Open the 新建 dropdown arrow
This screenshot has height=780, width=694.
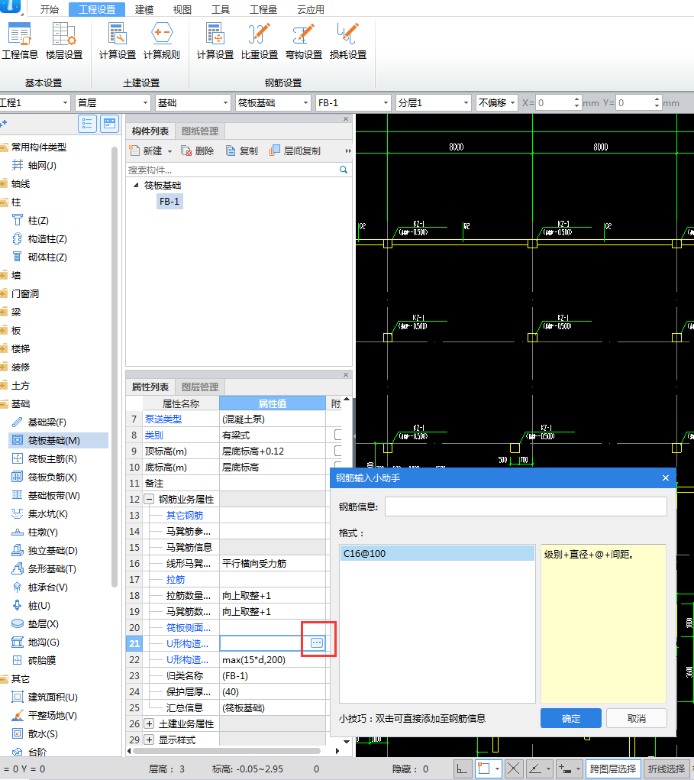click(x=169, y=151)
